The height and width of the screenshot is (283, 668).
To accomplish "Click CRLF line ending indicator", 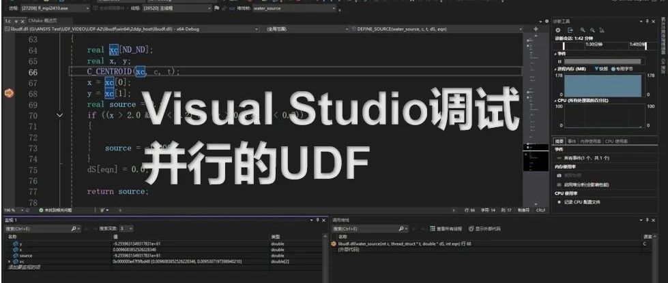I will (540, 210).
